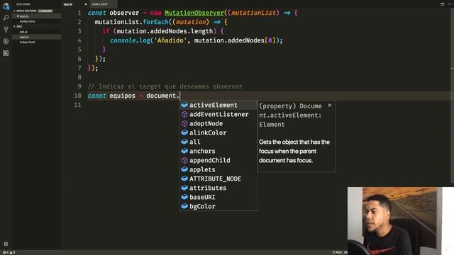Click errors and warnings count in status bar
Image resolution: width=454 pixels, height=255 pixels.
coord(9,252)
